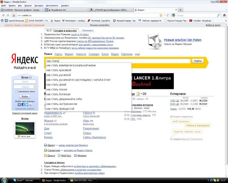Expand more Yandex services via 'ещё'
The width and height of the screenshot is (228, 183).
pyautogui.click(x=137, y=54)
